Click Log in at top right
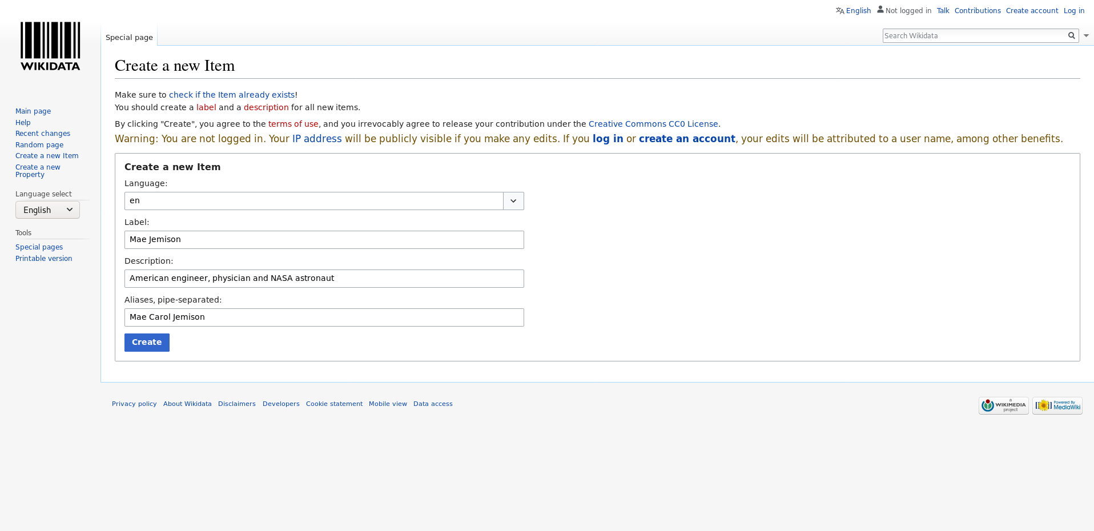Image resolution: width=1094 pixels, height=531 pixels. click(x=1073, y=11)
